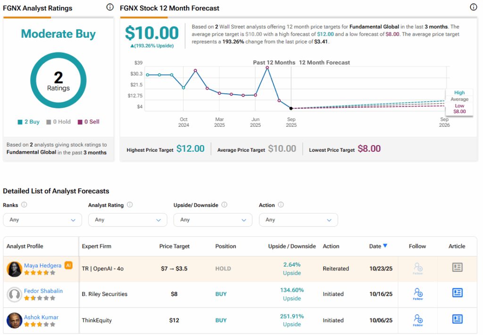Open the Ranks filter dropdown
This screenshot has width=483, height=335.
(x=42, y=220)
